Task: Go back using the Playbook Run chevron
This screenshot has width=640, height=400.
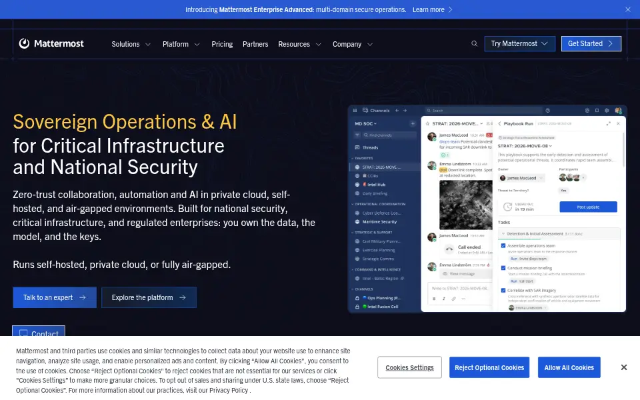Action: pos(499,123)
